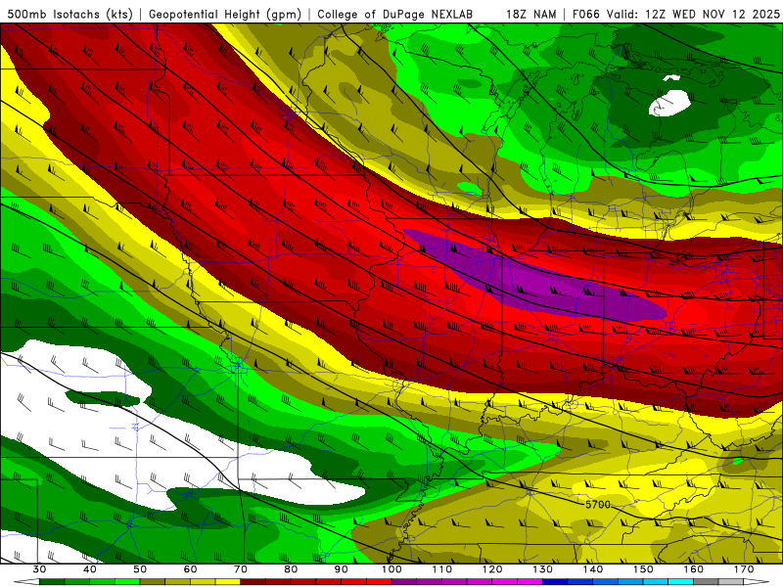The height and width of the screenshot is (587, 783).
Task: Click the '100' value on the color scale
Action: (391, 569)
